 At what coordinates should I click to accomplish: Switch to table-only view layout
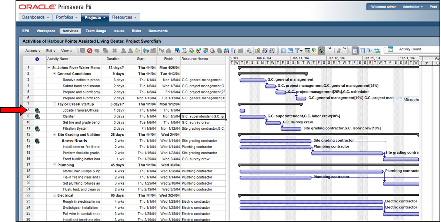pyautogui.click(x=362, y=51)
